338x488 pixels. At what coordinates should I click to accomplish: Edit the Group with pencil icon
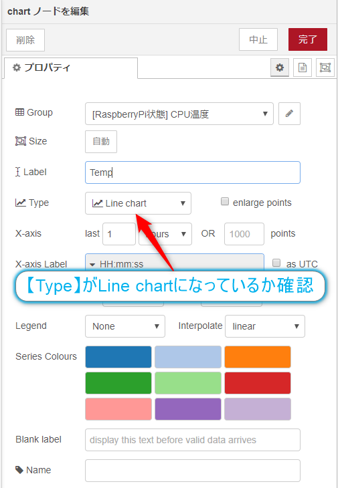(x=289, y=114)
